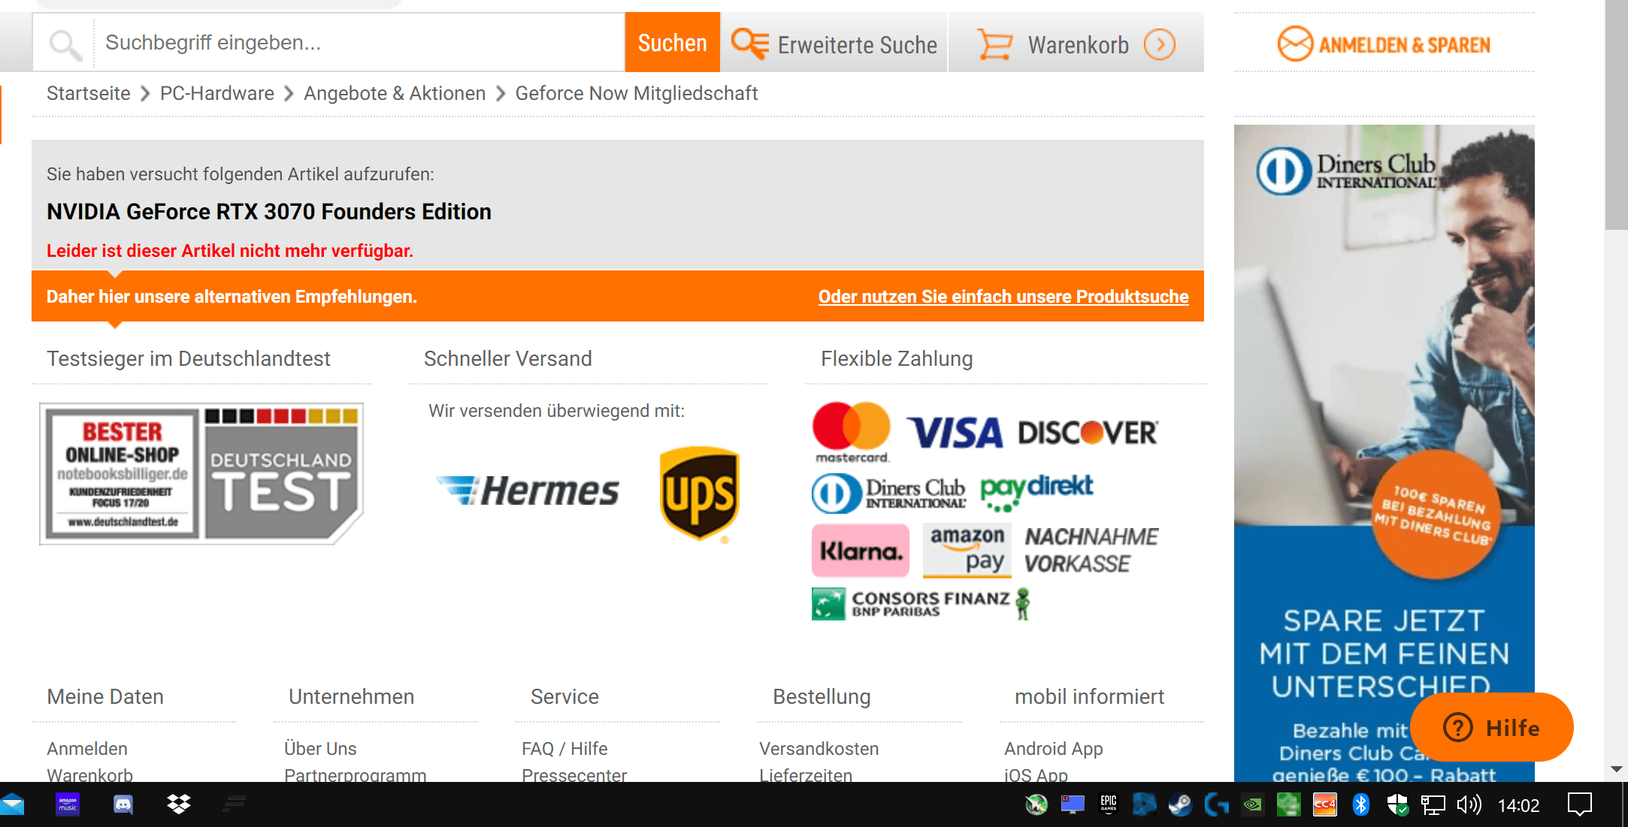Click the Bester Online-Shop Deutschland Test badge
Image resolution: width=1628 pixels, height=827 pixels.
pos(201,473)
